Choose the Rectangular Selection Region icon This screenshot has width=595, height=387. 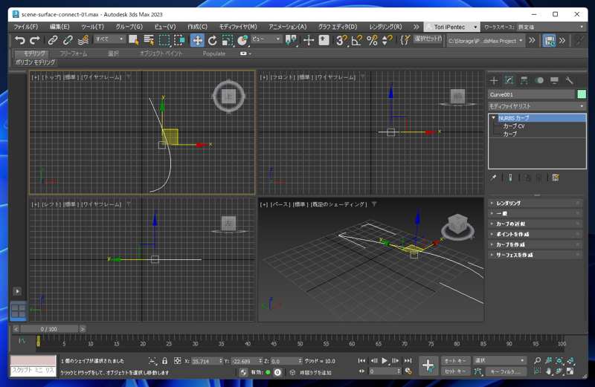point(164,40)
